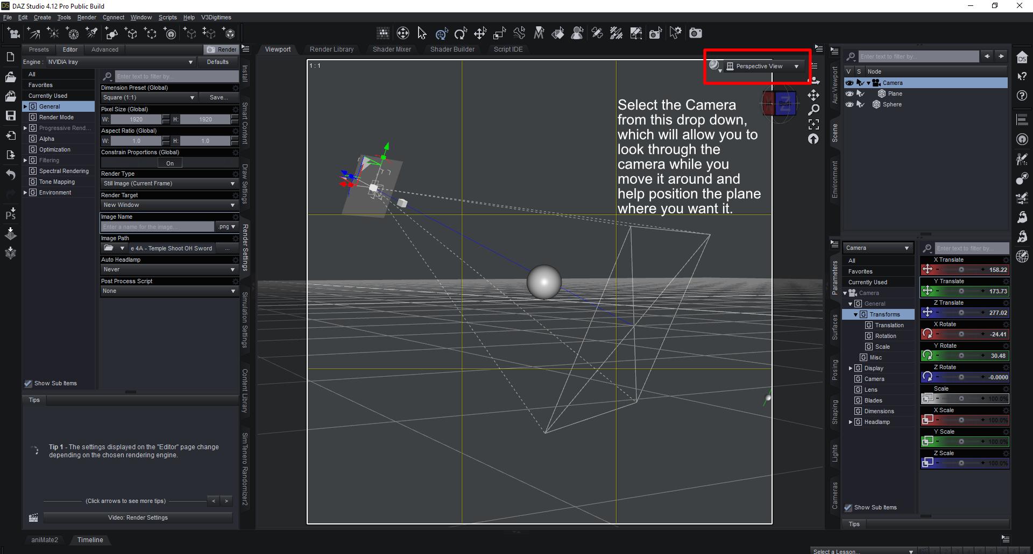Open the Perspective View camera dropdown

coord(763,66)
